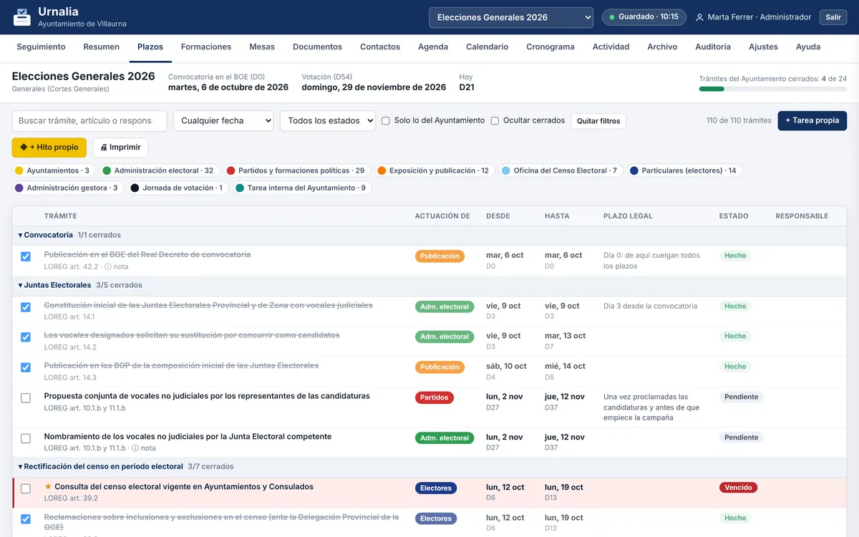
Task: Open the Todos los estados status filter
Action: 328,121
